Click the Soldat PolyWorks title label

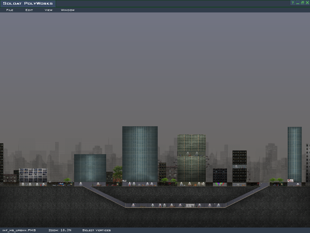[28, 4]
